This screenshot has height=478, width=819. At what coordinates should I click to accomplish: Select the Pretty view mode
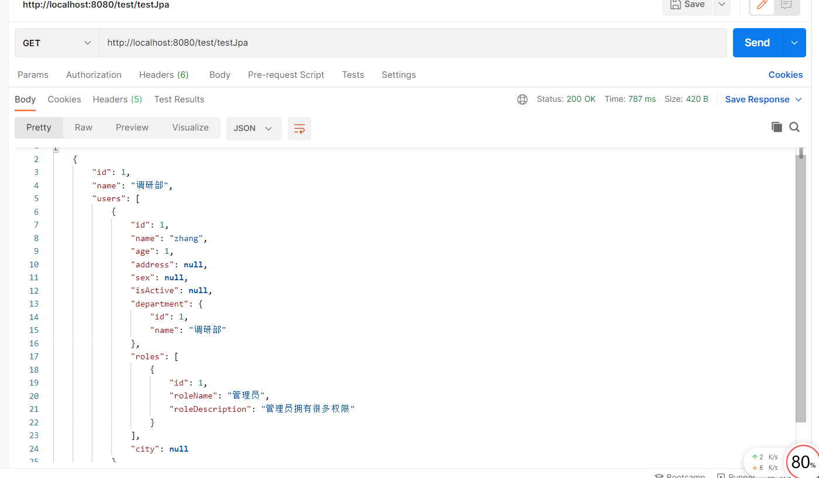click(39, 128)
